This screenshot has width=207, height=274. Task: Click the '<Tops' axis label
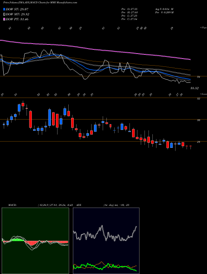(204, 28)
